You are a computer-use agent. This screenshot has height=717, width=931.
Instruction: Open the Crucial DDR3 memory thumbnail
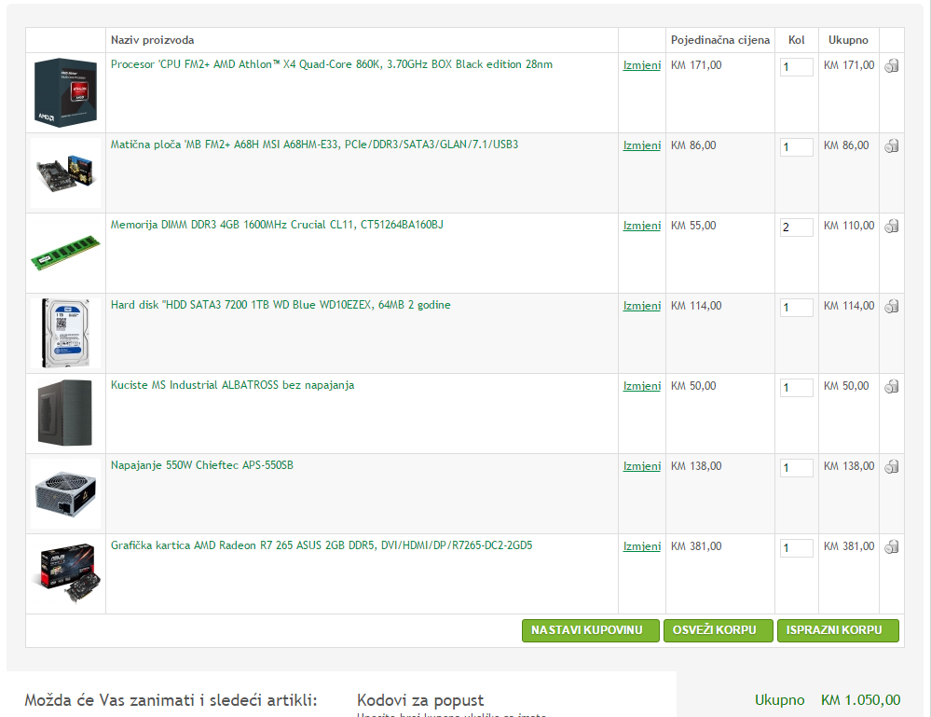[65, 253]
